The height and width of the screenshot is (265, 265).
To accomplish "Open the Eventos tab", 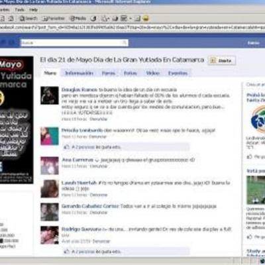I will tap(178, 73).
